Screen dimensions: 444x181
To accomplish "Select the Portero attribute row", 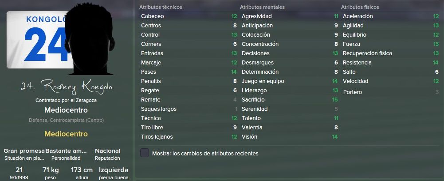I will coord(390,92).
